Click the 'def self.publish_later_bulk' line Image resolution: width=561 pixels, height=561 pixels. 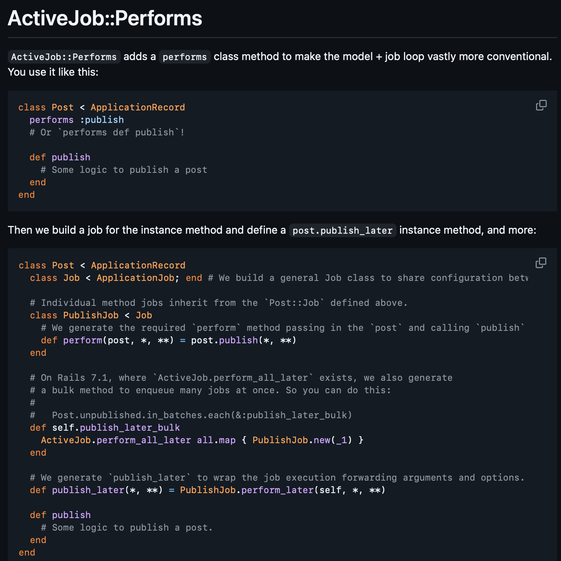(x=105, y=428)
